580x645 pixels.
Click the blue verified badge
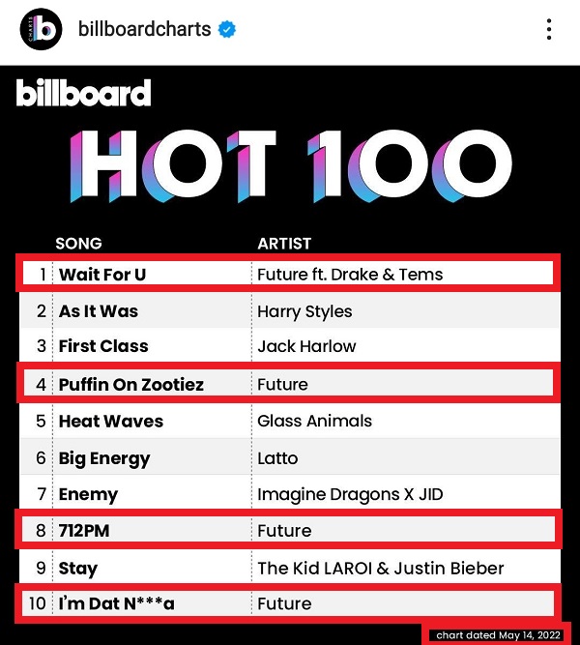226,29
